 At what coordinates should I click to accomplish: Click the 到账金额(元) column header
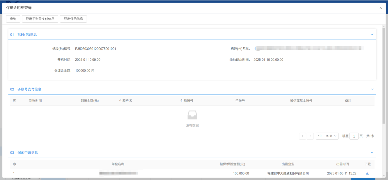pos(90,101)
